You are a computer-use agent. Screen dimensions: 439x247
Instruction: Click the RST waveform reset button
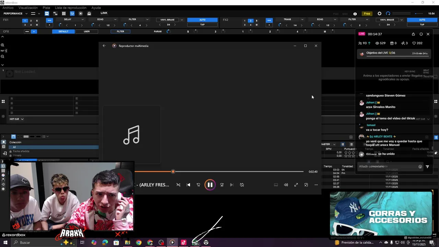(x=2, y=51)
